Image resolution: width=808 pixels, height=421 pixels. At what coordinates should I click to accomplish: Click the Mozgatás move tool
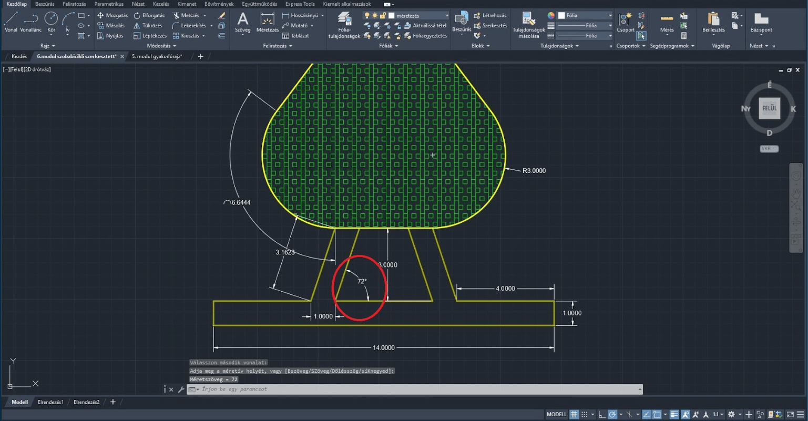112,16
